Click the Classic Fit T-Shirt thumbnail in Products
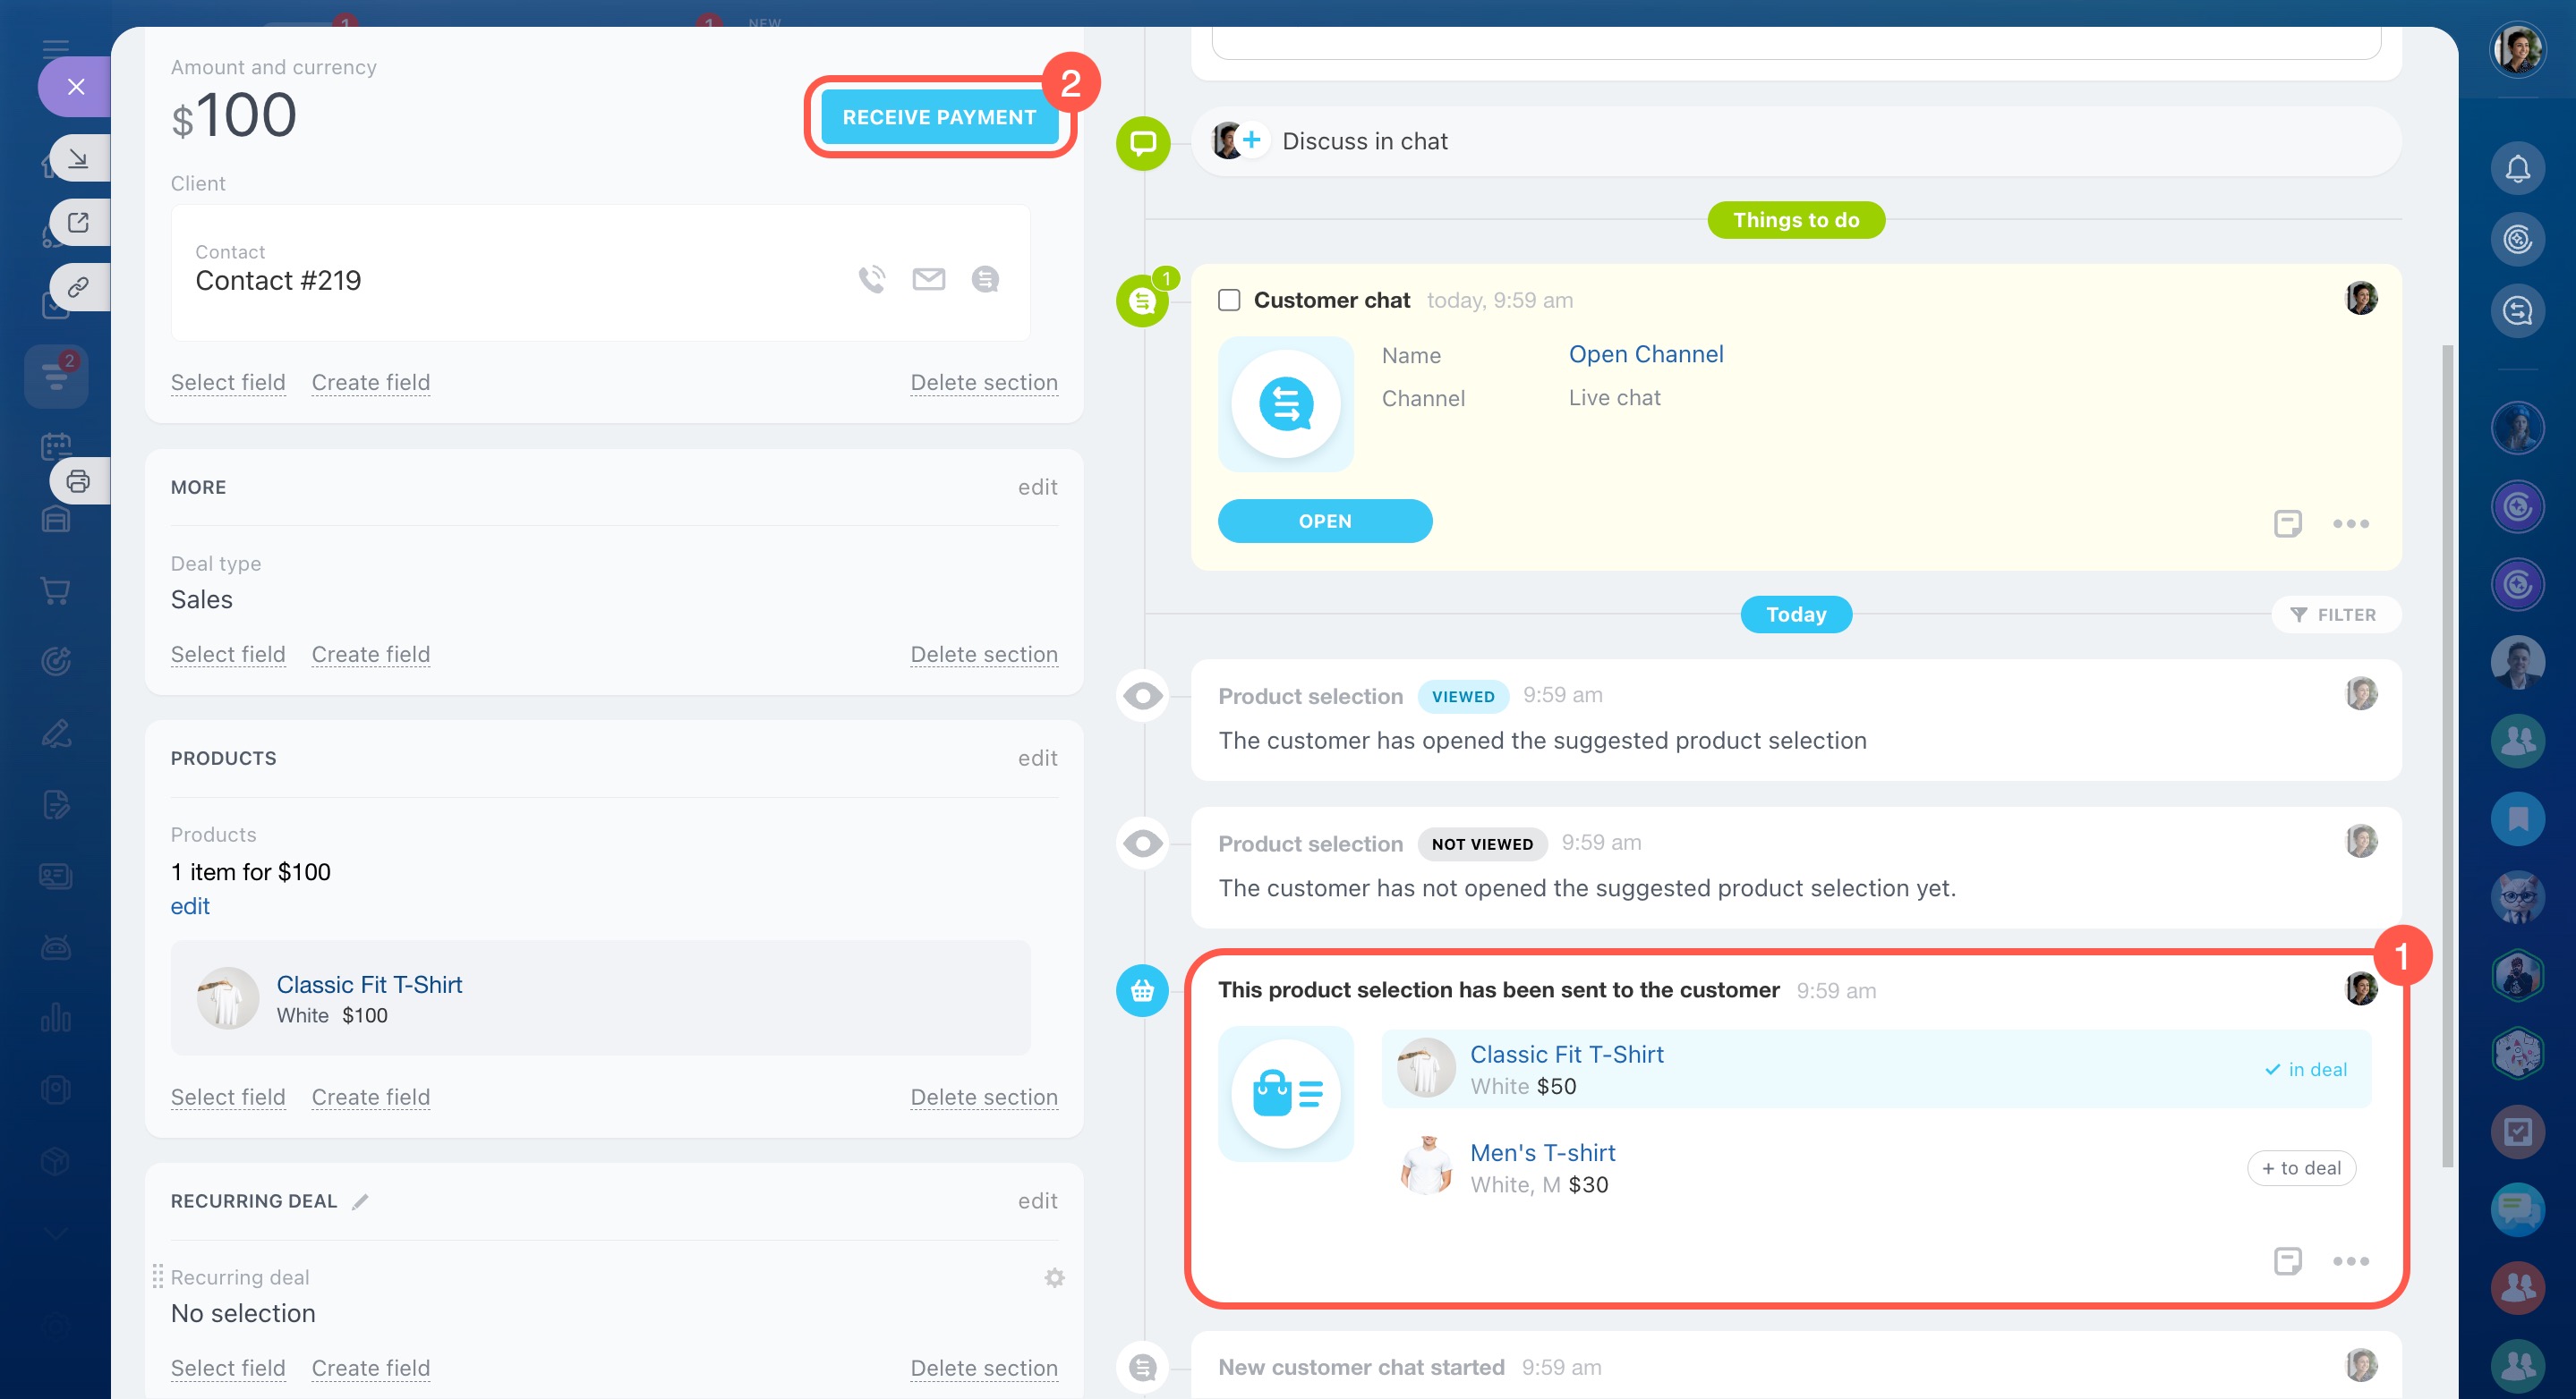This screenshot has height=1399, width=2576. click(227, 997)
